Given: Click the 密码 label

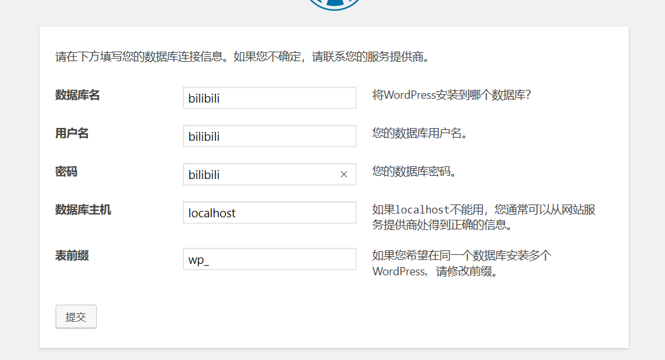Looking at the screenshot, I should pyautogui.click(x=66, y=171).
